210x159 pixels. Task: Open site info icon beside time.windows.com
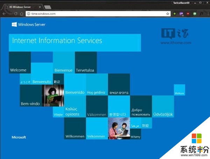[x=29, y=14]
